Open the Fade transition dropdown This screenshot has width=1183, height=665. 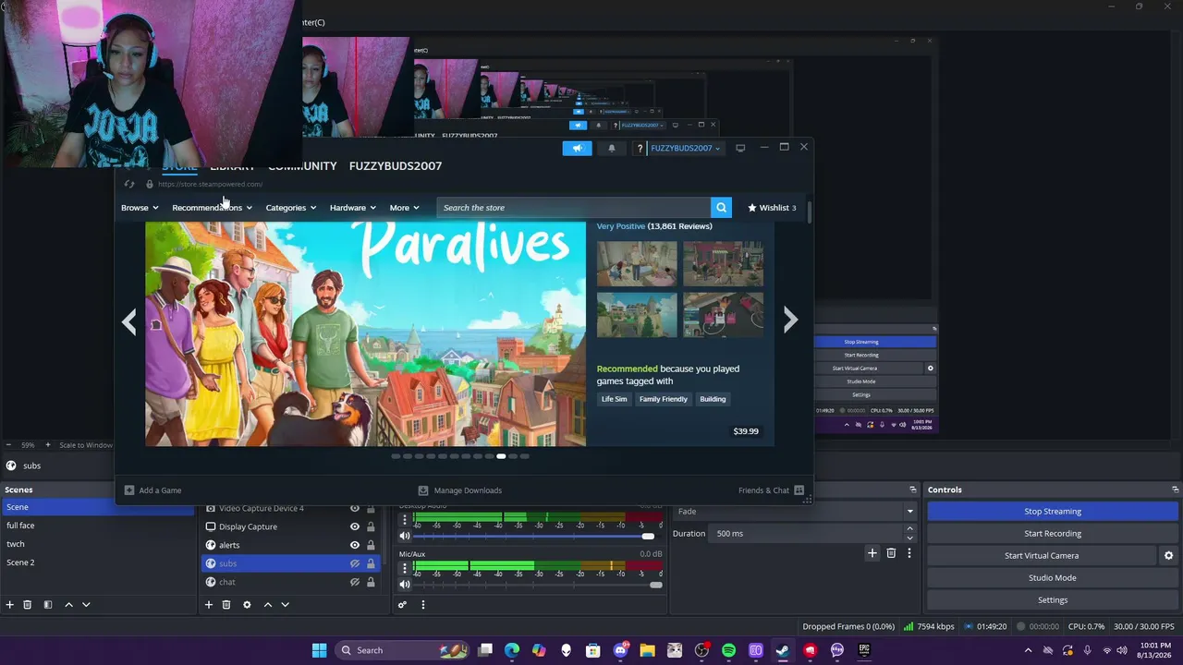coord(795,512)
